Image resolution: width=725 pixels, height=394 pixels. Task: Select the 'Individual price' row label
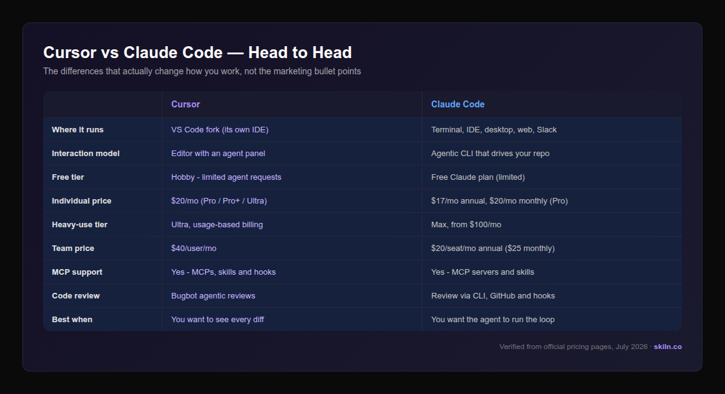pyautogui.click(x=81, y=201)
